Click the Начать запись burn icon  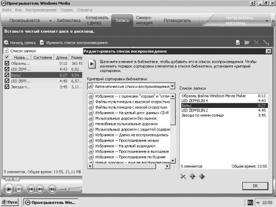(x=6, y=42)
